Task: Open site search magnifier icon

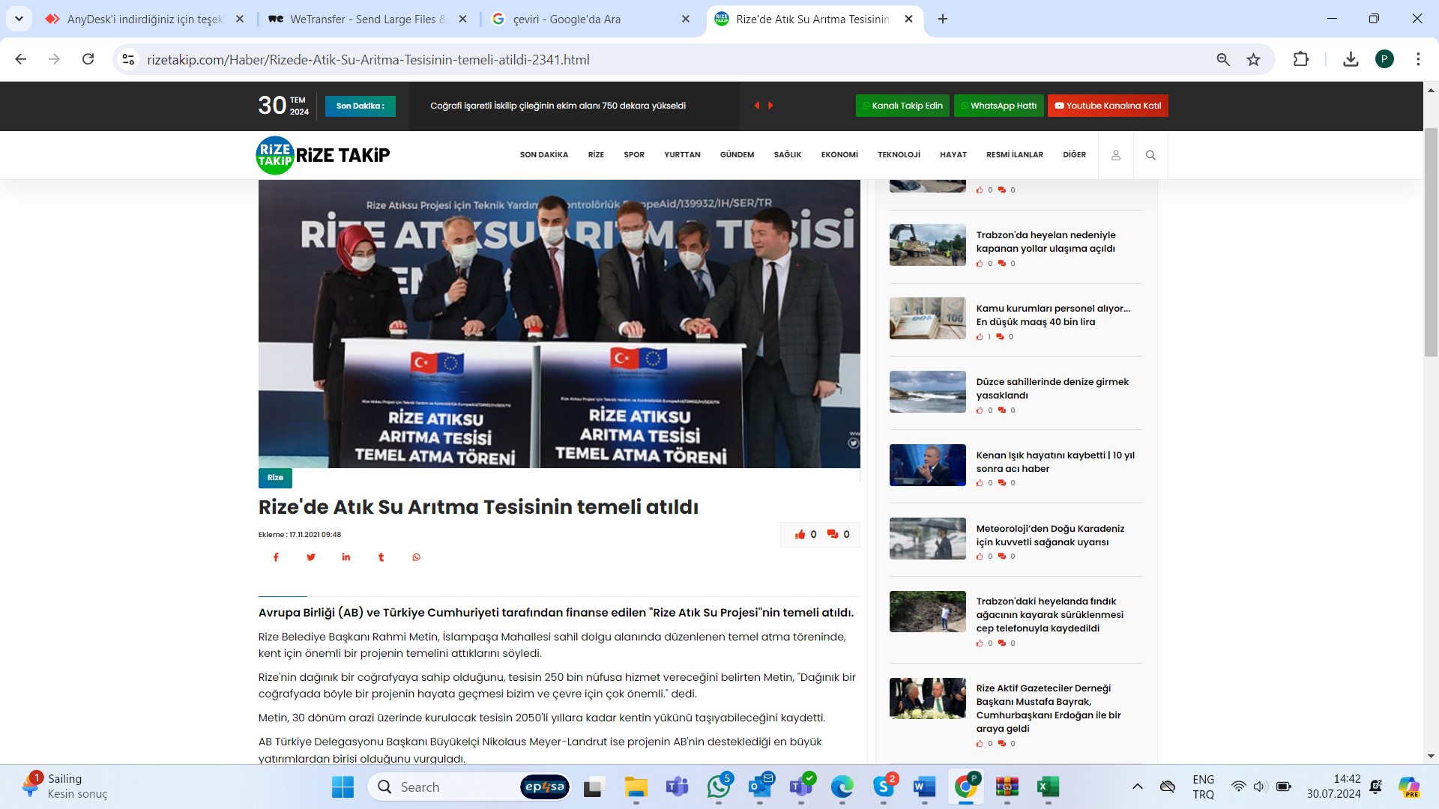Action: pos(1150,155)
